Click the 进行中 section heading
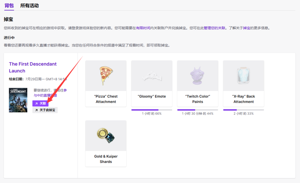This screenshot has height=183, width=300. coord(9,38)
